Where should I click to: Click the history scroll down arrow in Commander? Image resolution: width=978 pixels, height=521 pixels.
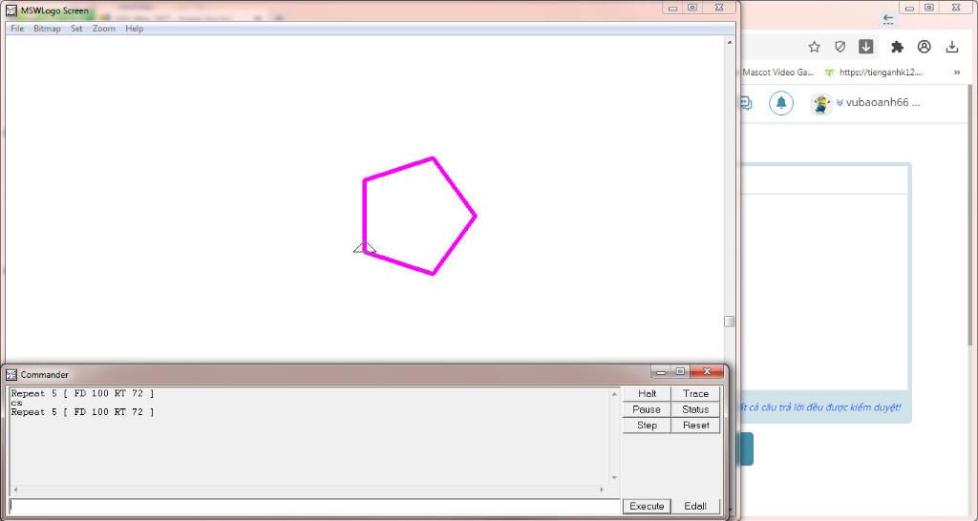coord(614,478)
